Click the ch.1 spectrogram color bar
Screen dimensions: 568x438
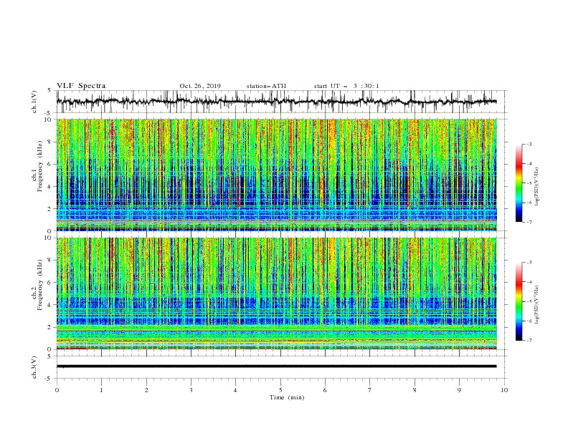click(519, 183)
